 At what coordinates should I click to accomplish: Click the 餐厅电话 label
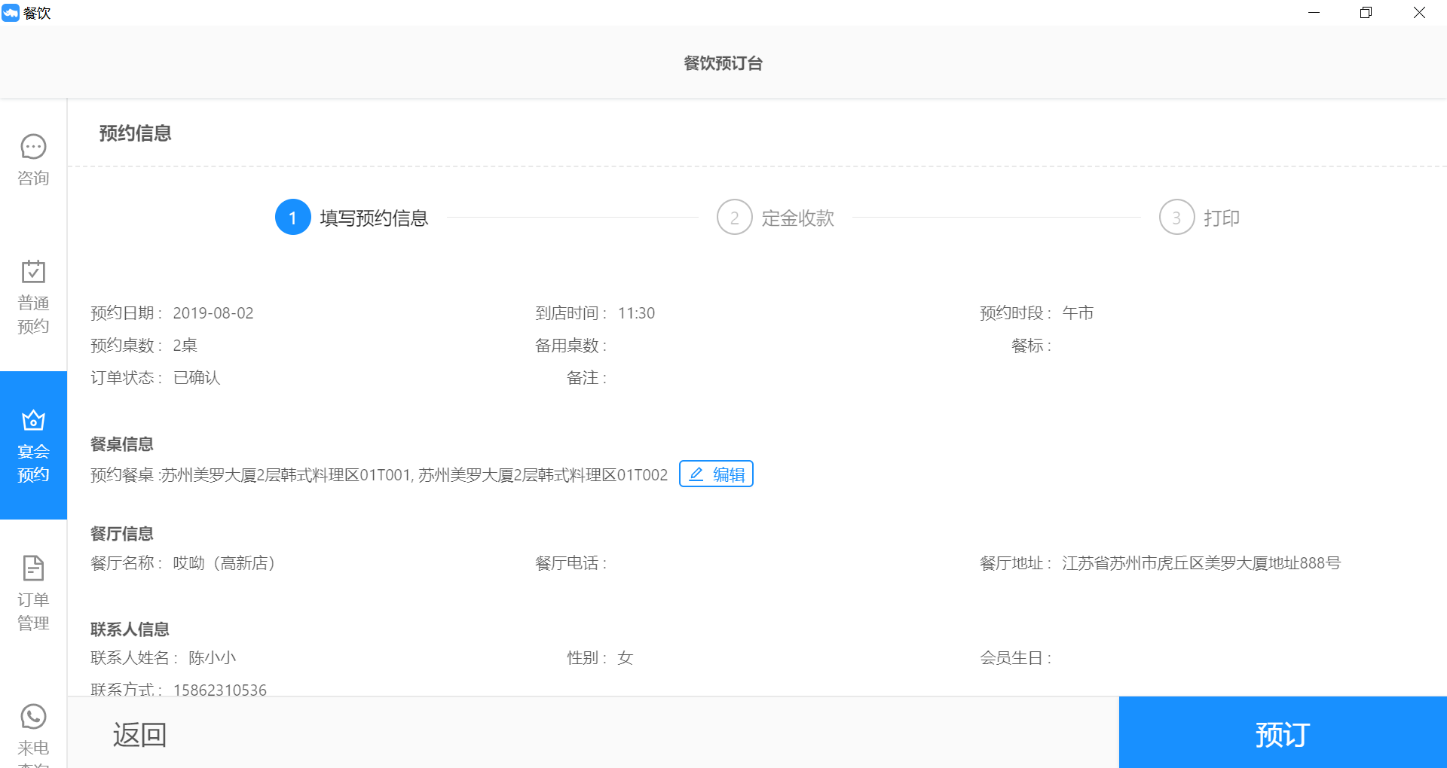571,563
